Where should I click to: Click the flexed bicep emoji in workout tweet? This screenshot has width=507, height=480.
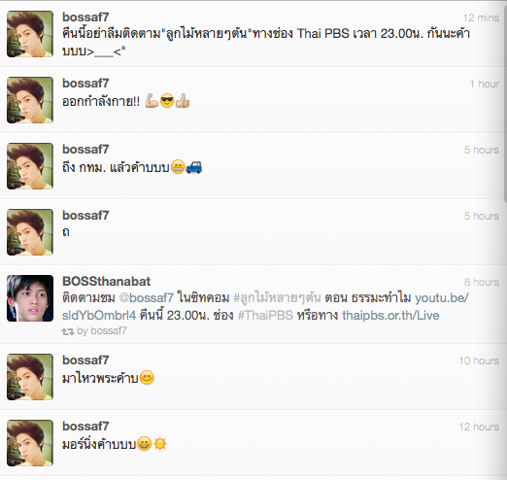pyautogui.click(x=152, y=100)
